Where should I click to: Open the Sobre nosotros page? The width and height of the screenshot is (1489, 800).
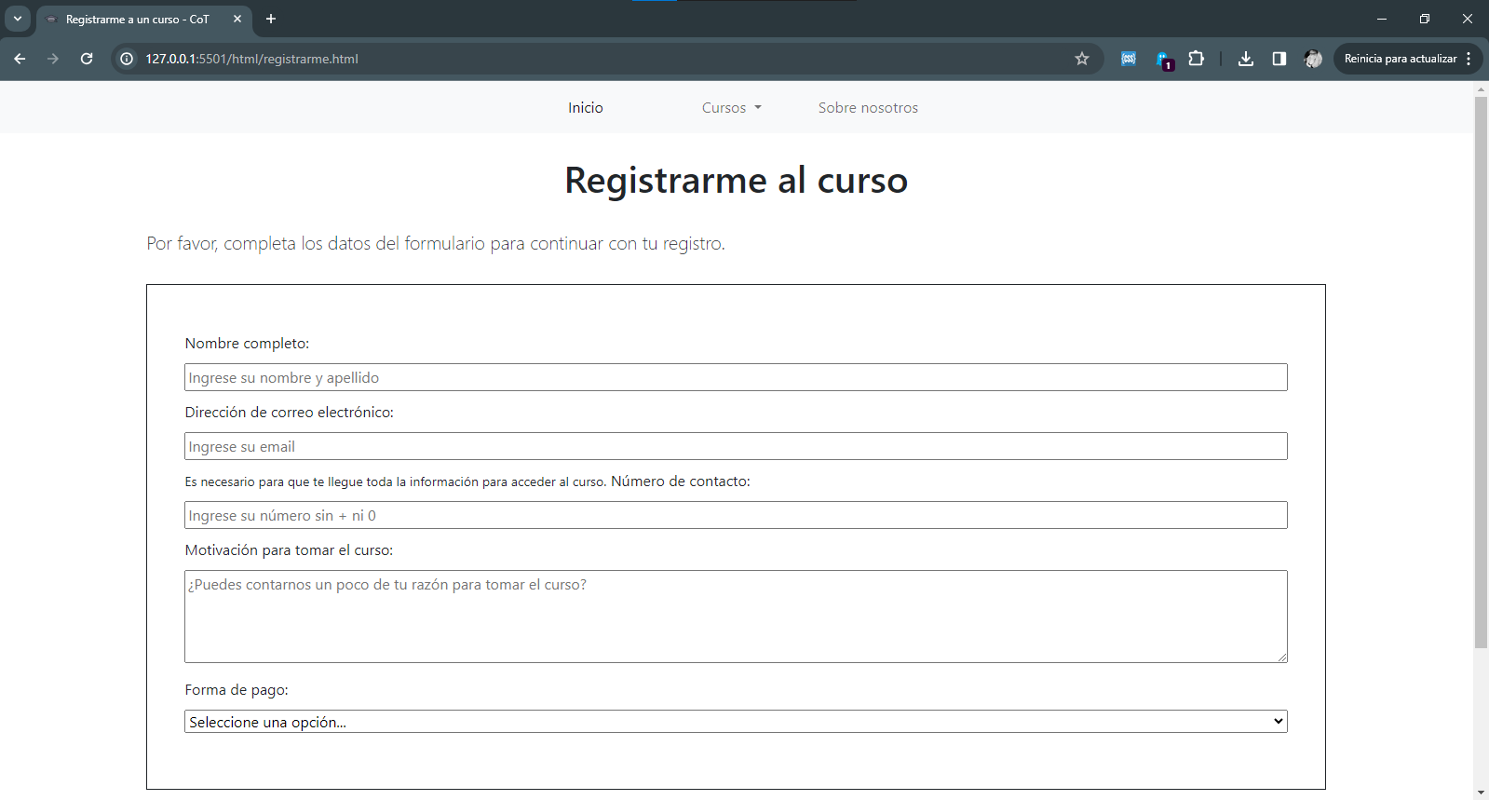point(868,108)
